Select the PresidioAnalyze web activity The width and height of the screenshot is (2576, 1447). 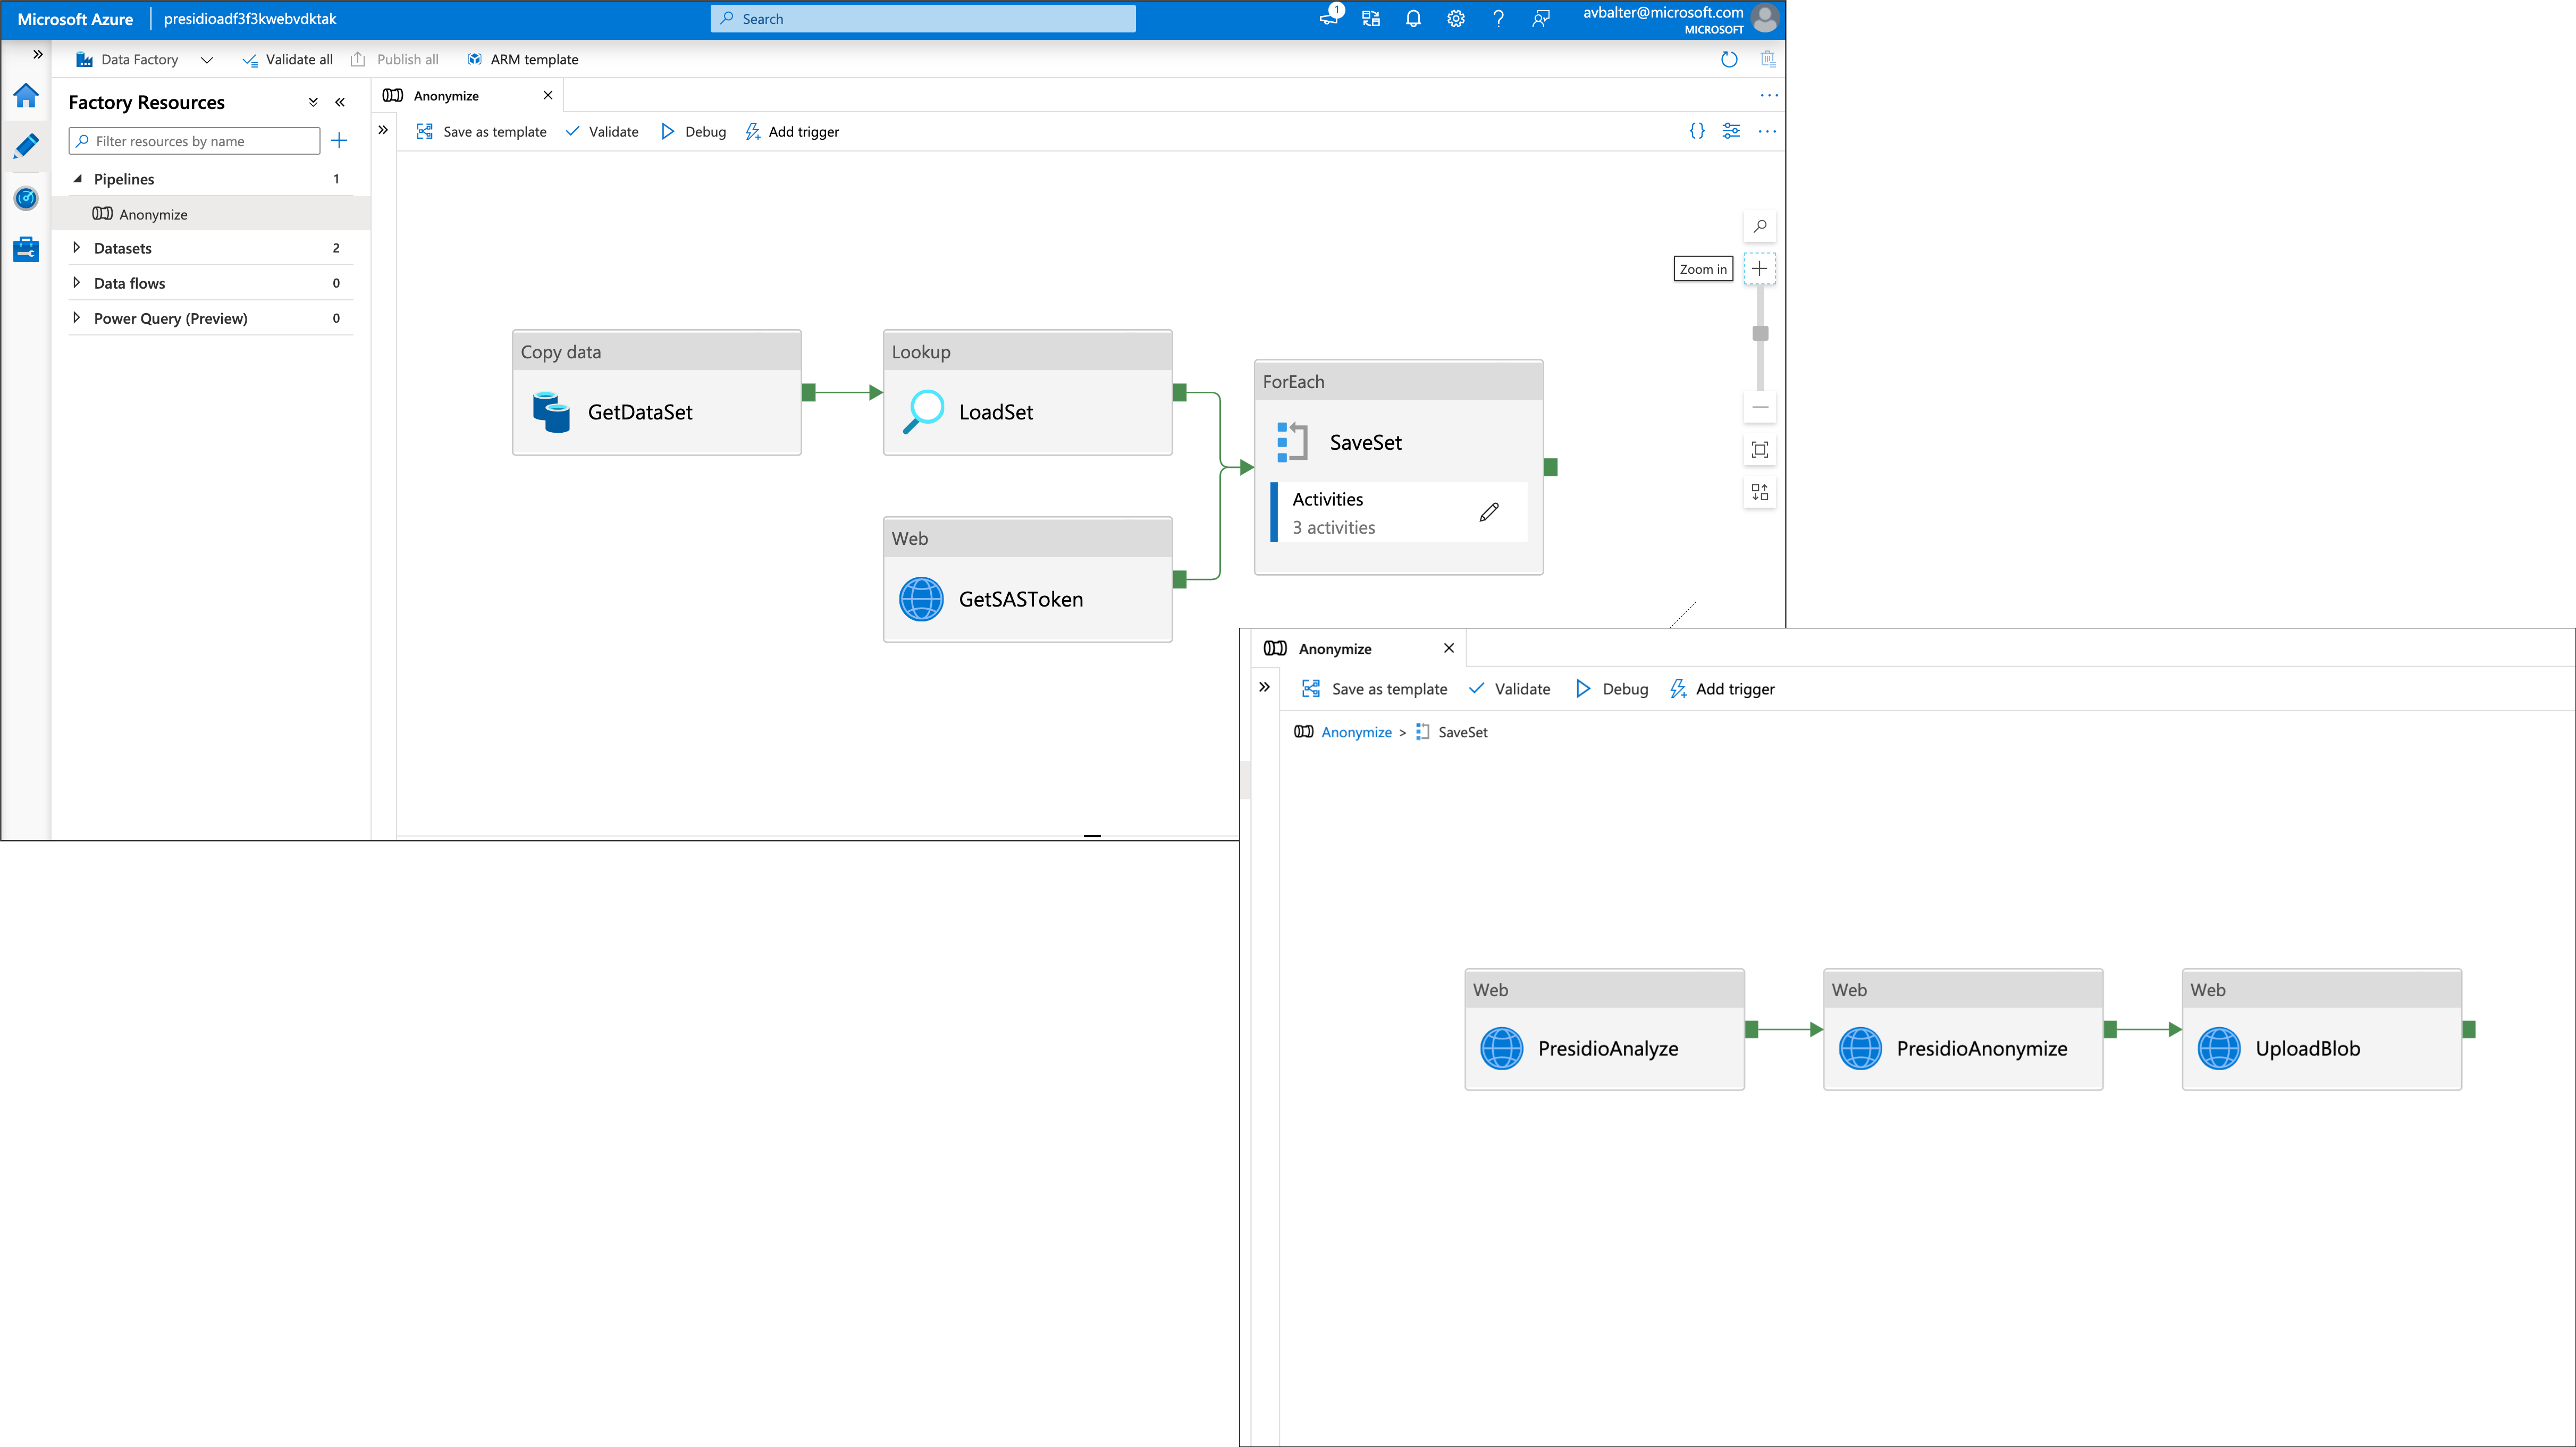[x=1605, y=1029]
